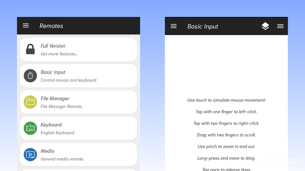305x171 pixels.
Task: Open hamburger menu left of Basic Input title
Action: point(174,26)
